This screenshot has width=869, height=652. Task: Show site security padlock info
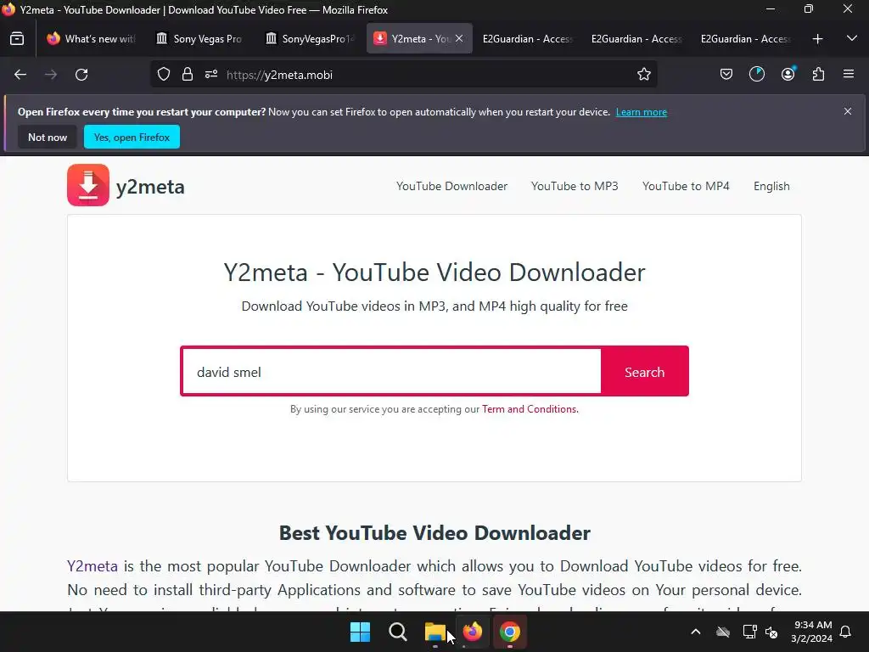188,75
